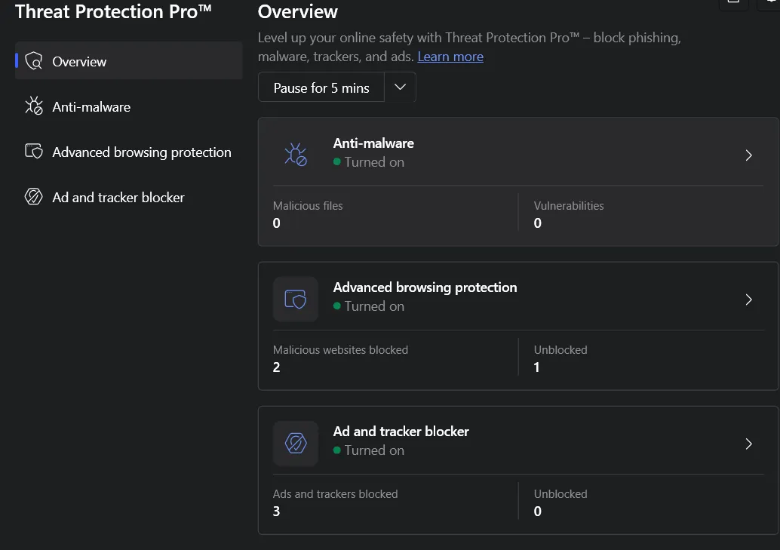Click the icon on Ad and tracker blocker card

pyautogui.click(x=296, y=444)
